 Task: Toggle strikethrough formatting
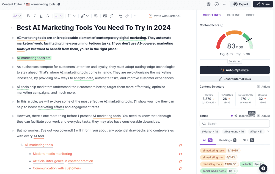[x=48, y=16]
